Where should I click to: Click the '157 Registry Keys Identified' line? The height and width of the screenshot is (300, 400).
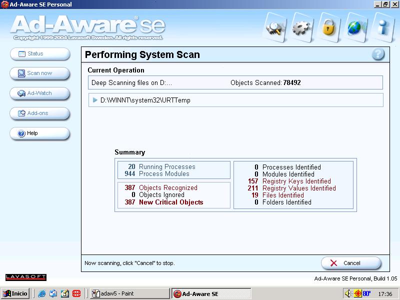click(x=289, y=181)
